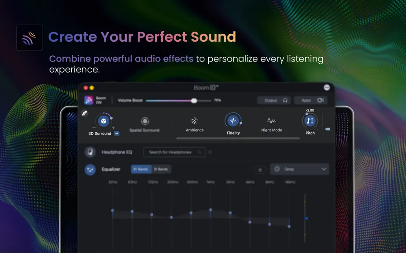The image size is (406, 253).
Task: Click the magnifier icon in headphone search
Action: (x=199, y=152)
